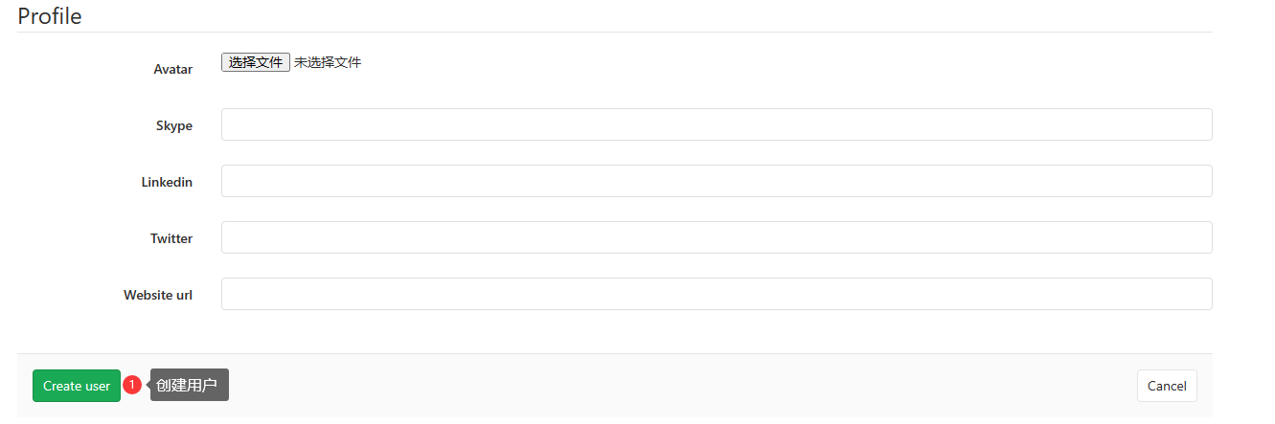Focus the Website url text field

717,294
